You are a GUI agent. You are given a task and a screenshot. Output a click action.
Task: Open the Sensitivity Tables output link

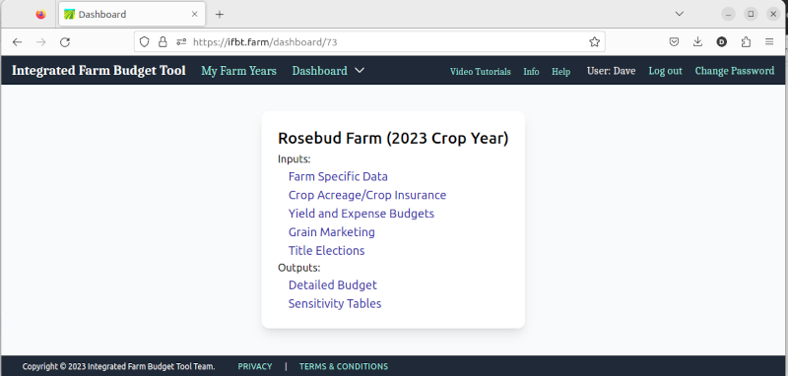[335, 304]
